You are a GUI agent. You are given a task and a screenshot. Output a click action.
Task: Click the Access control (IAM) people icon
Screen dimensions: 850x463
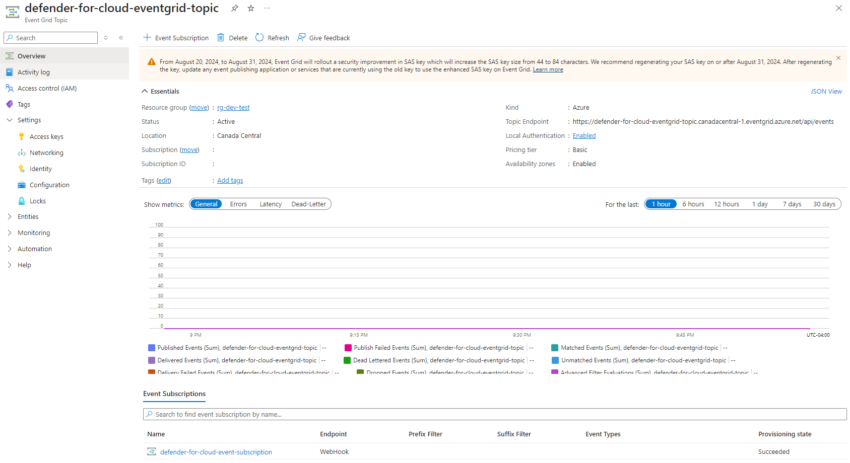pyautogui.click(x=10, y=88)
